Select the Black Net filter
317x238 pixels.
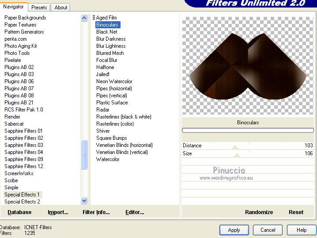(107, 32)
